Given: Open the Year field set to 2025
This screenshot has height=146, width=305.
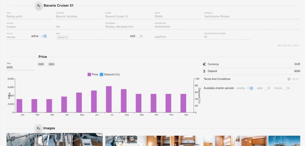Looking at the screenshot, I should 20,67.
